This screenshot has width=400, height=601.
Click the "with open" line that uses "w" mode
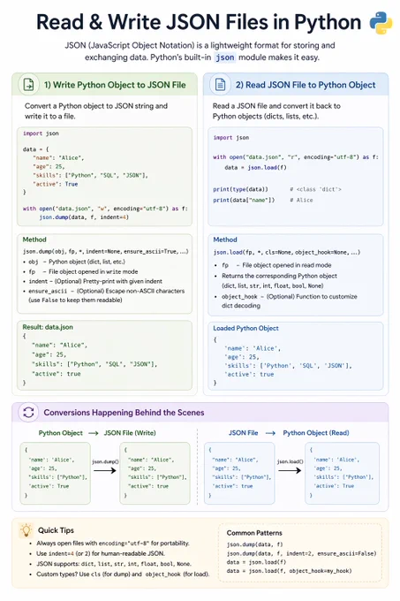tap(105, 209)
